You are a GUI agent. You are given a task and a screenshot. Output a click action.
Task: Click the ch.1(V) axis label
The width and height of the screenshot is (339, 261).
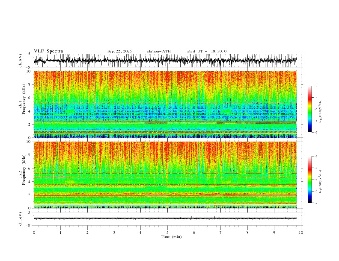(x=21, y=61)
